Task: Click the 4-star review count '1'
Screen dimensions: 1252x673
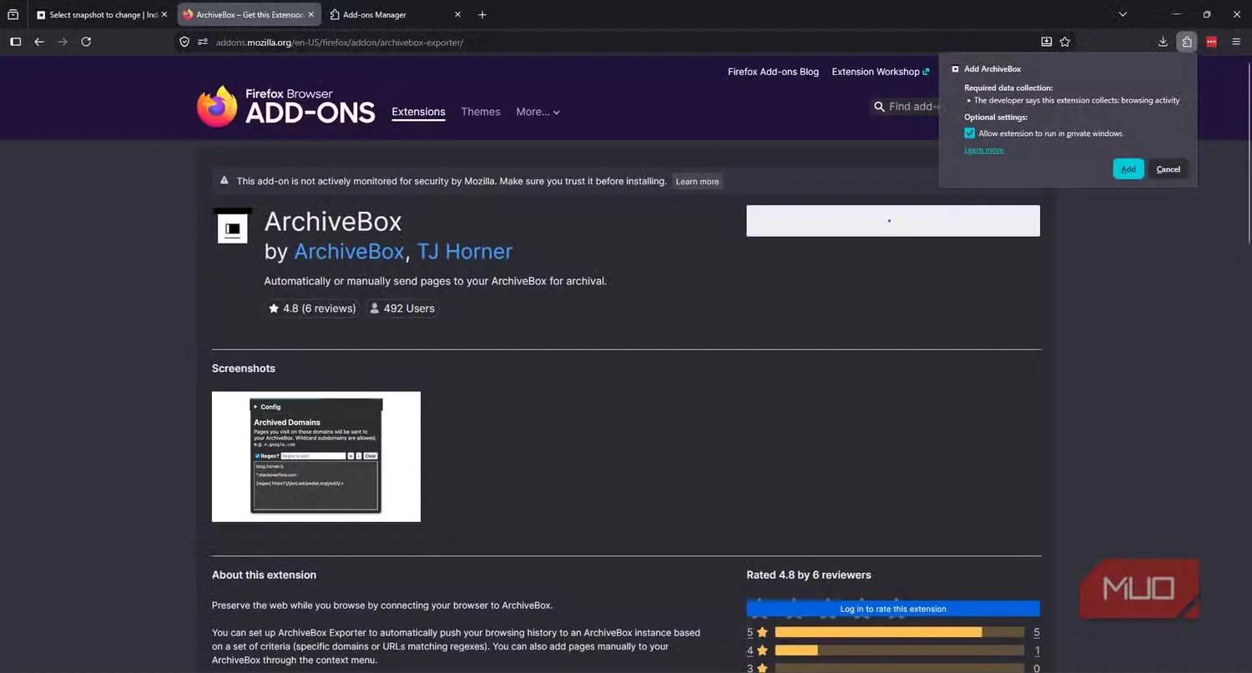Action: [1037, 650]
